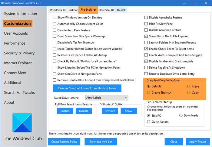Open the Tweak Drive Letters dropdown
This screenshot has width=212, height=147.
click(x=107, y=97)
